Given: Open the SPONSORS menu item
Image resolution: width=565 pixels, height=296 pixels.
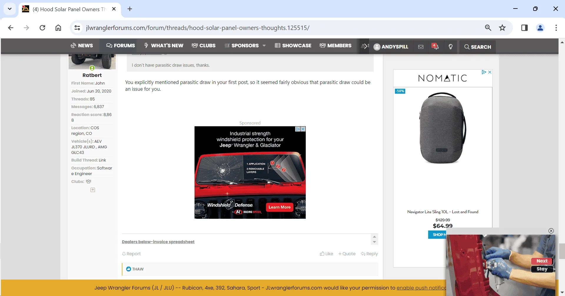Looking at the screenshot, I should [242, 46].
